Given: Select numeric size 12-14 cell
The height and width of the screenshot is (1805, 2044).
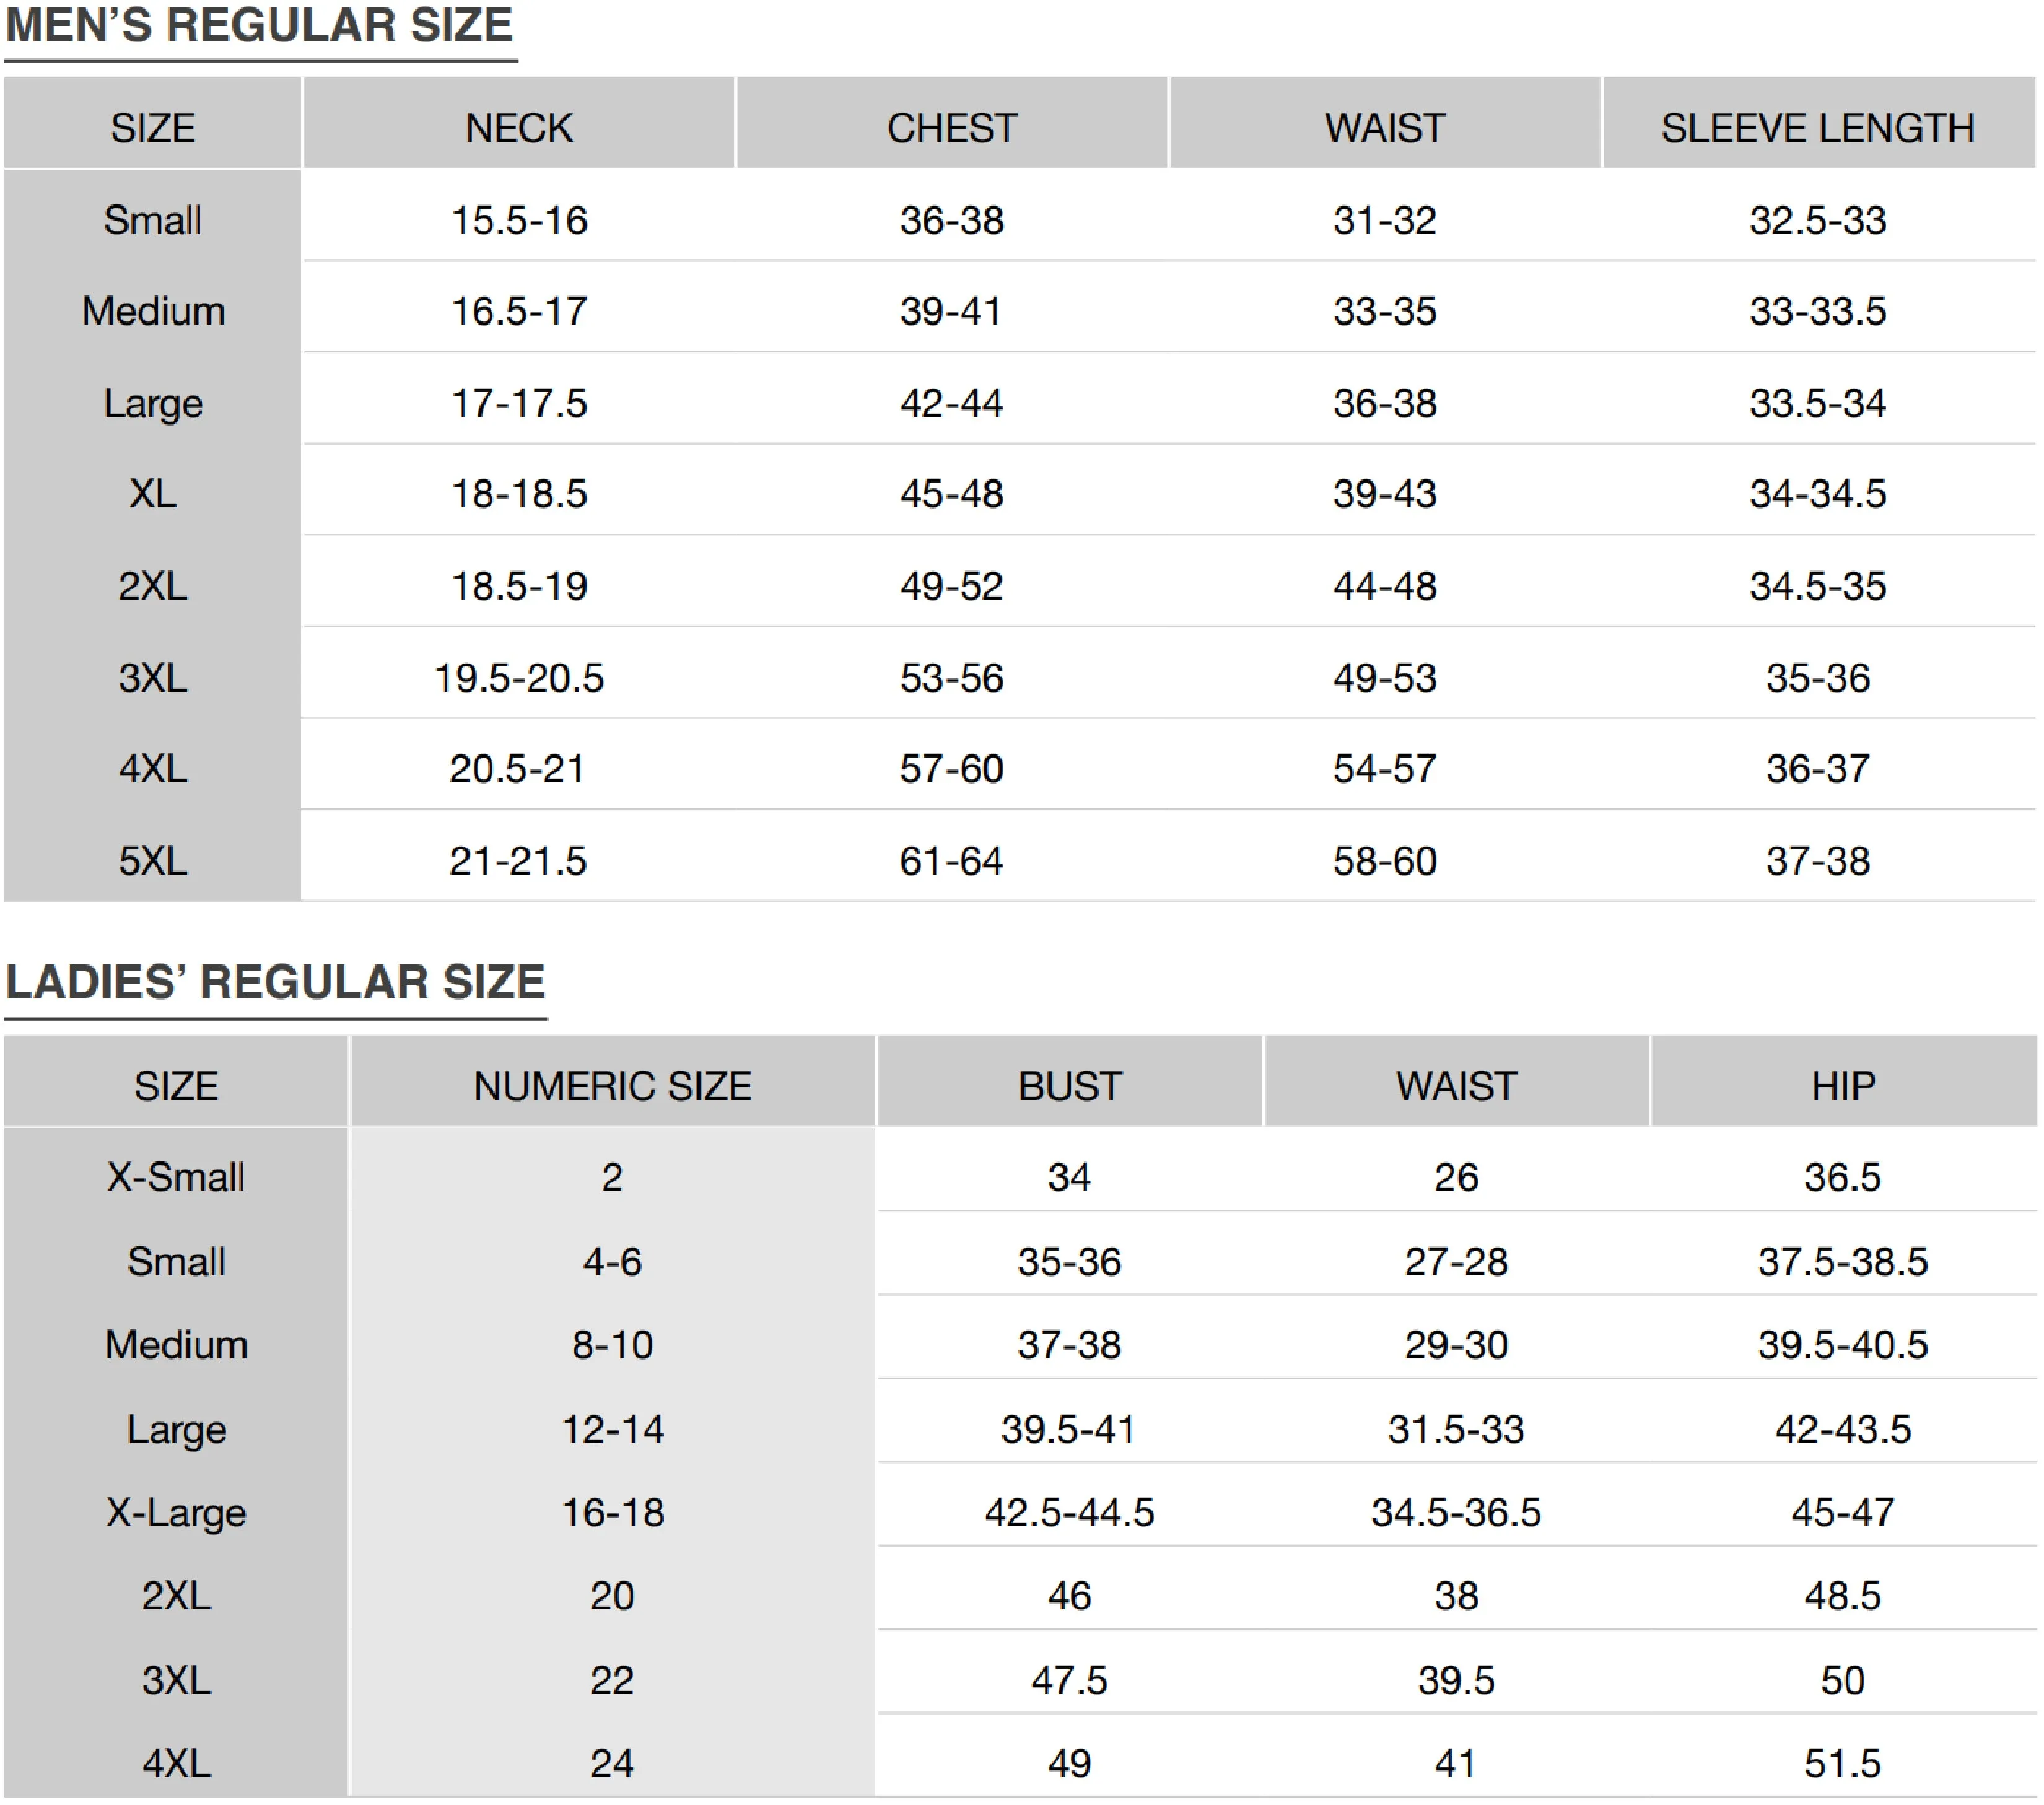Looking at the screenshot, I should 612,1429.
